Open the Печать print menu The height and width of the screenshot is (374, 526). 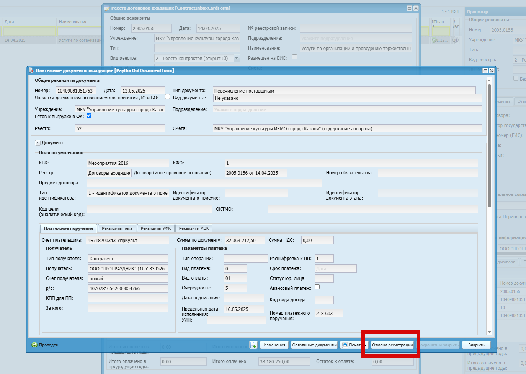point(354,345)
